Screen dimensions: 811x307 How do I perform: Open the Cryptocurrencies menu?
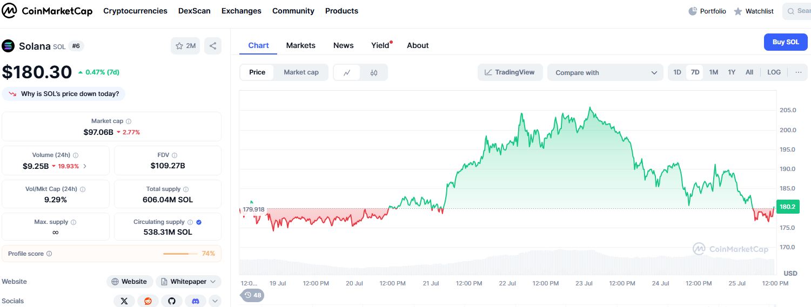pos(135,11)
